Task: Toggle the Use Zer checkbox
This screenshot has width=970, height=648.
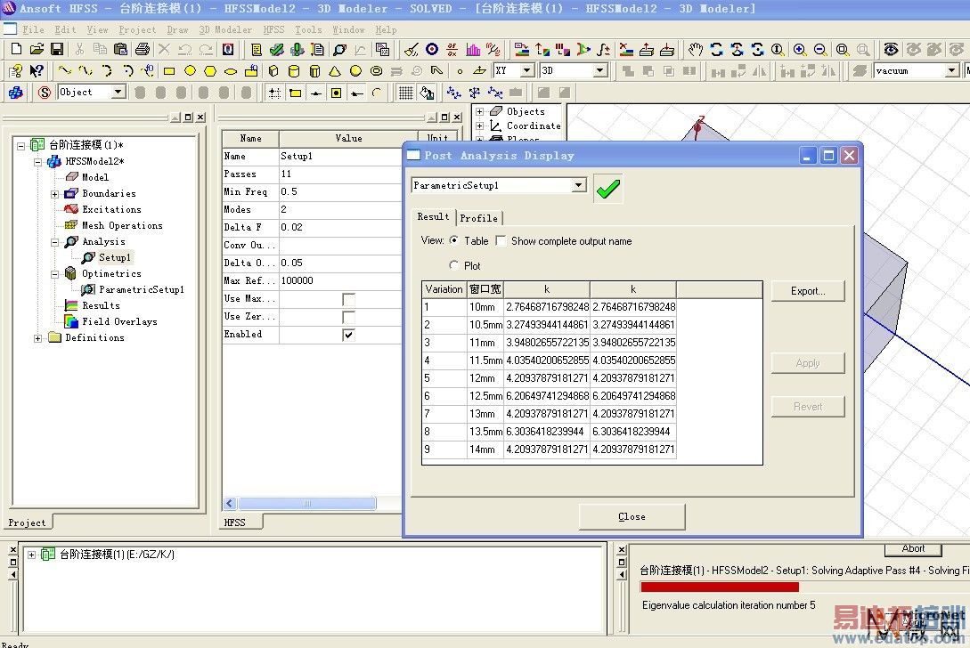Action: point(348,317)
